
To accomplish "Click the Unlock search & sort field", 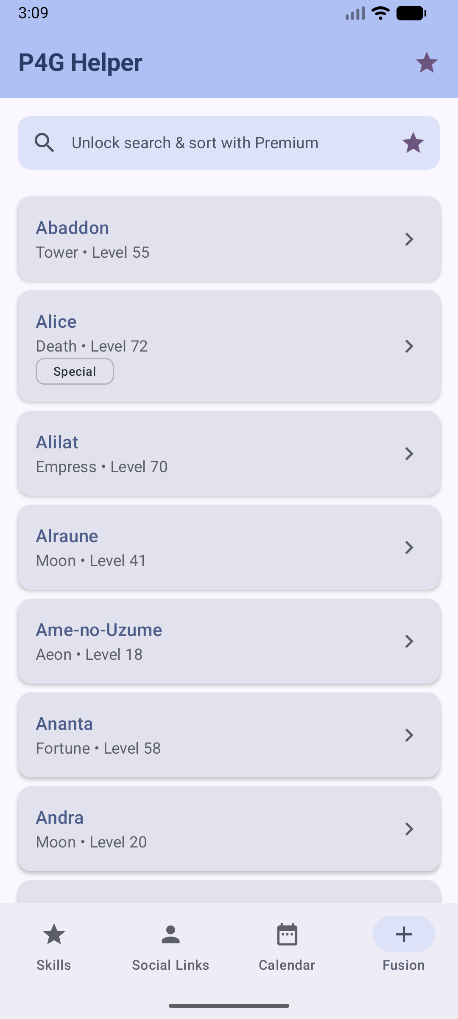I will [229, 143].
